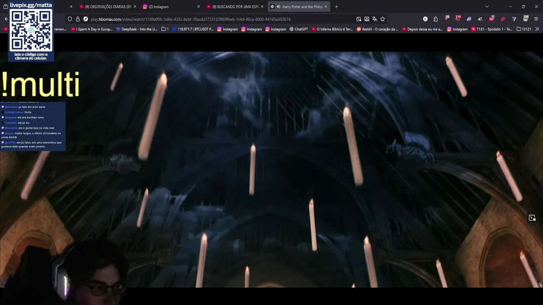Close the OBSERVAÇÕES DIÁRIAS tab
This screenshot has height=305, width=543.
(x=135, y=7)
